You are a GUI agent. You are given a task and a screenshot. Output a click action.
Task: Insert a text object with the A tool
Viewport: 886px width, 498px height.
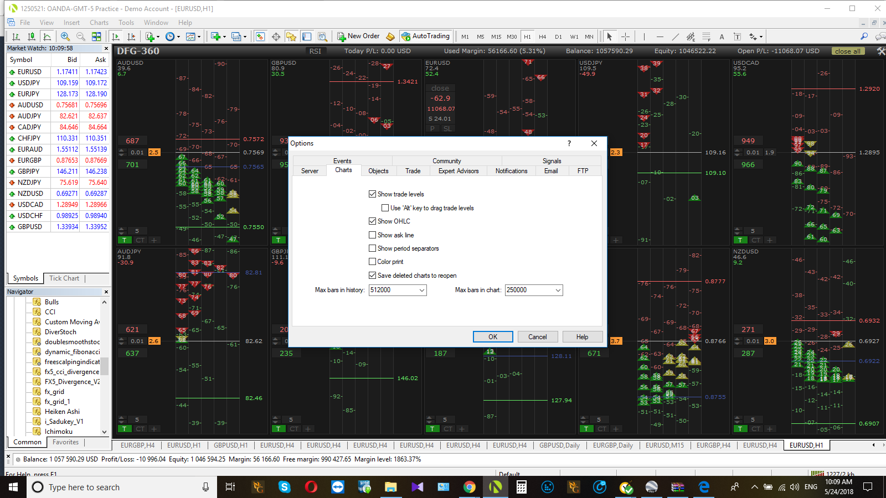point(722,37)
